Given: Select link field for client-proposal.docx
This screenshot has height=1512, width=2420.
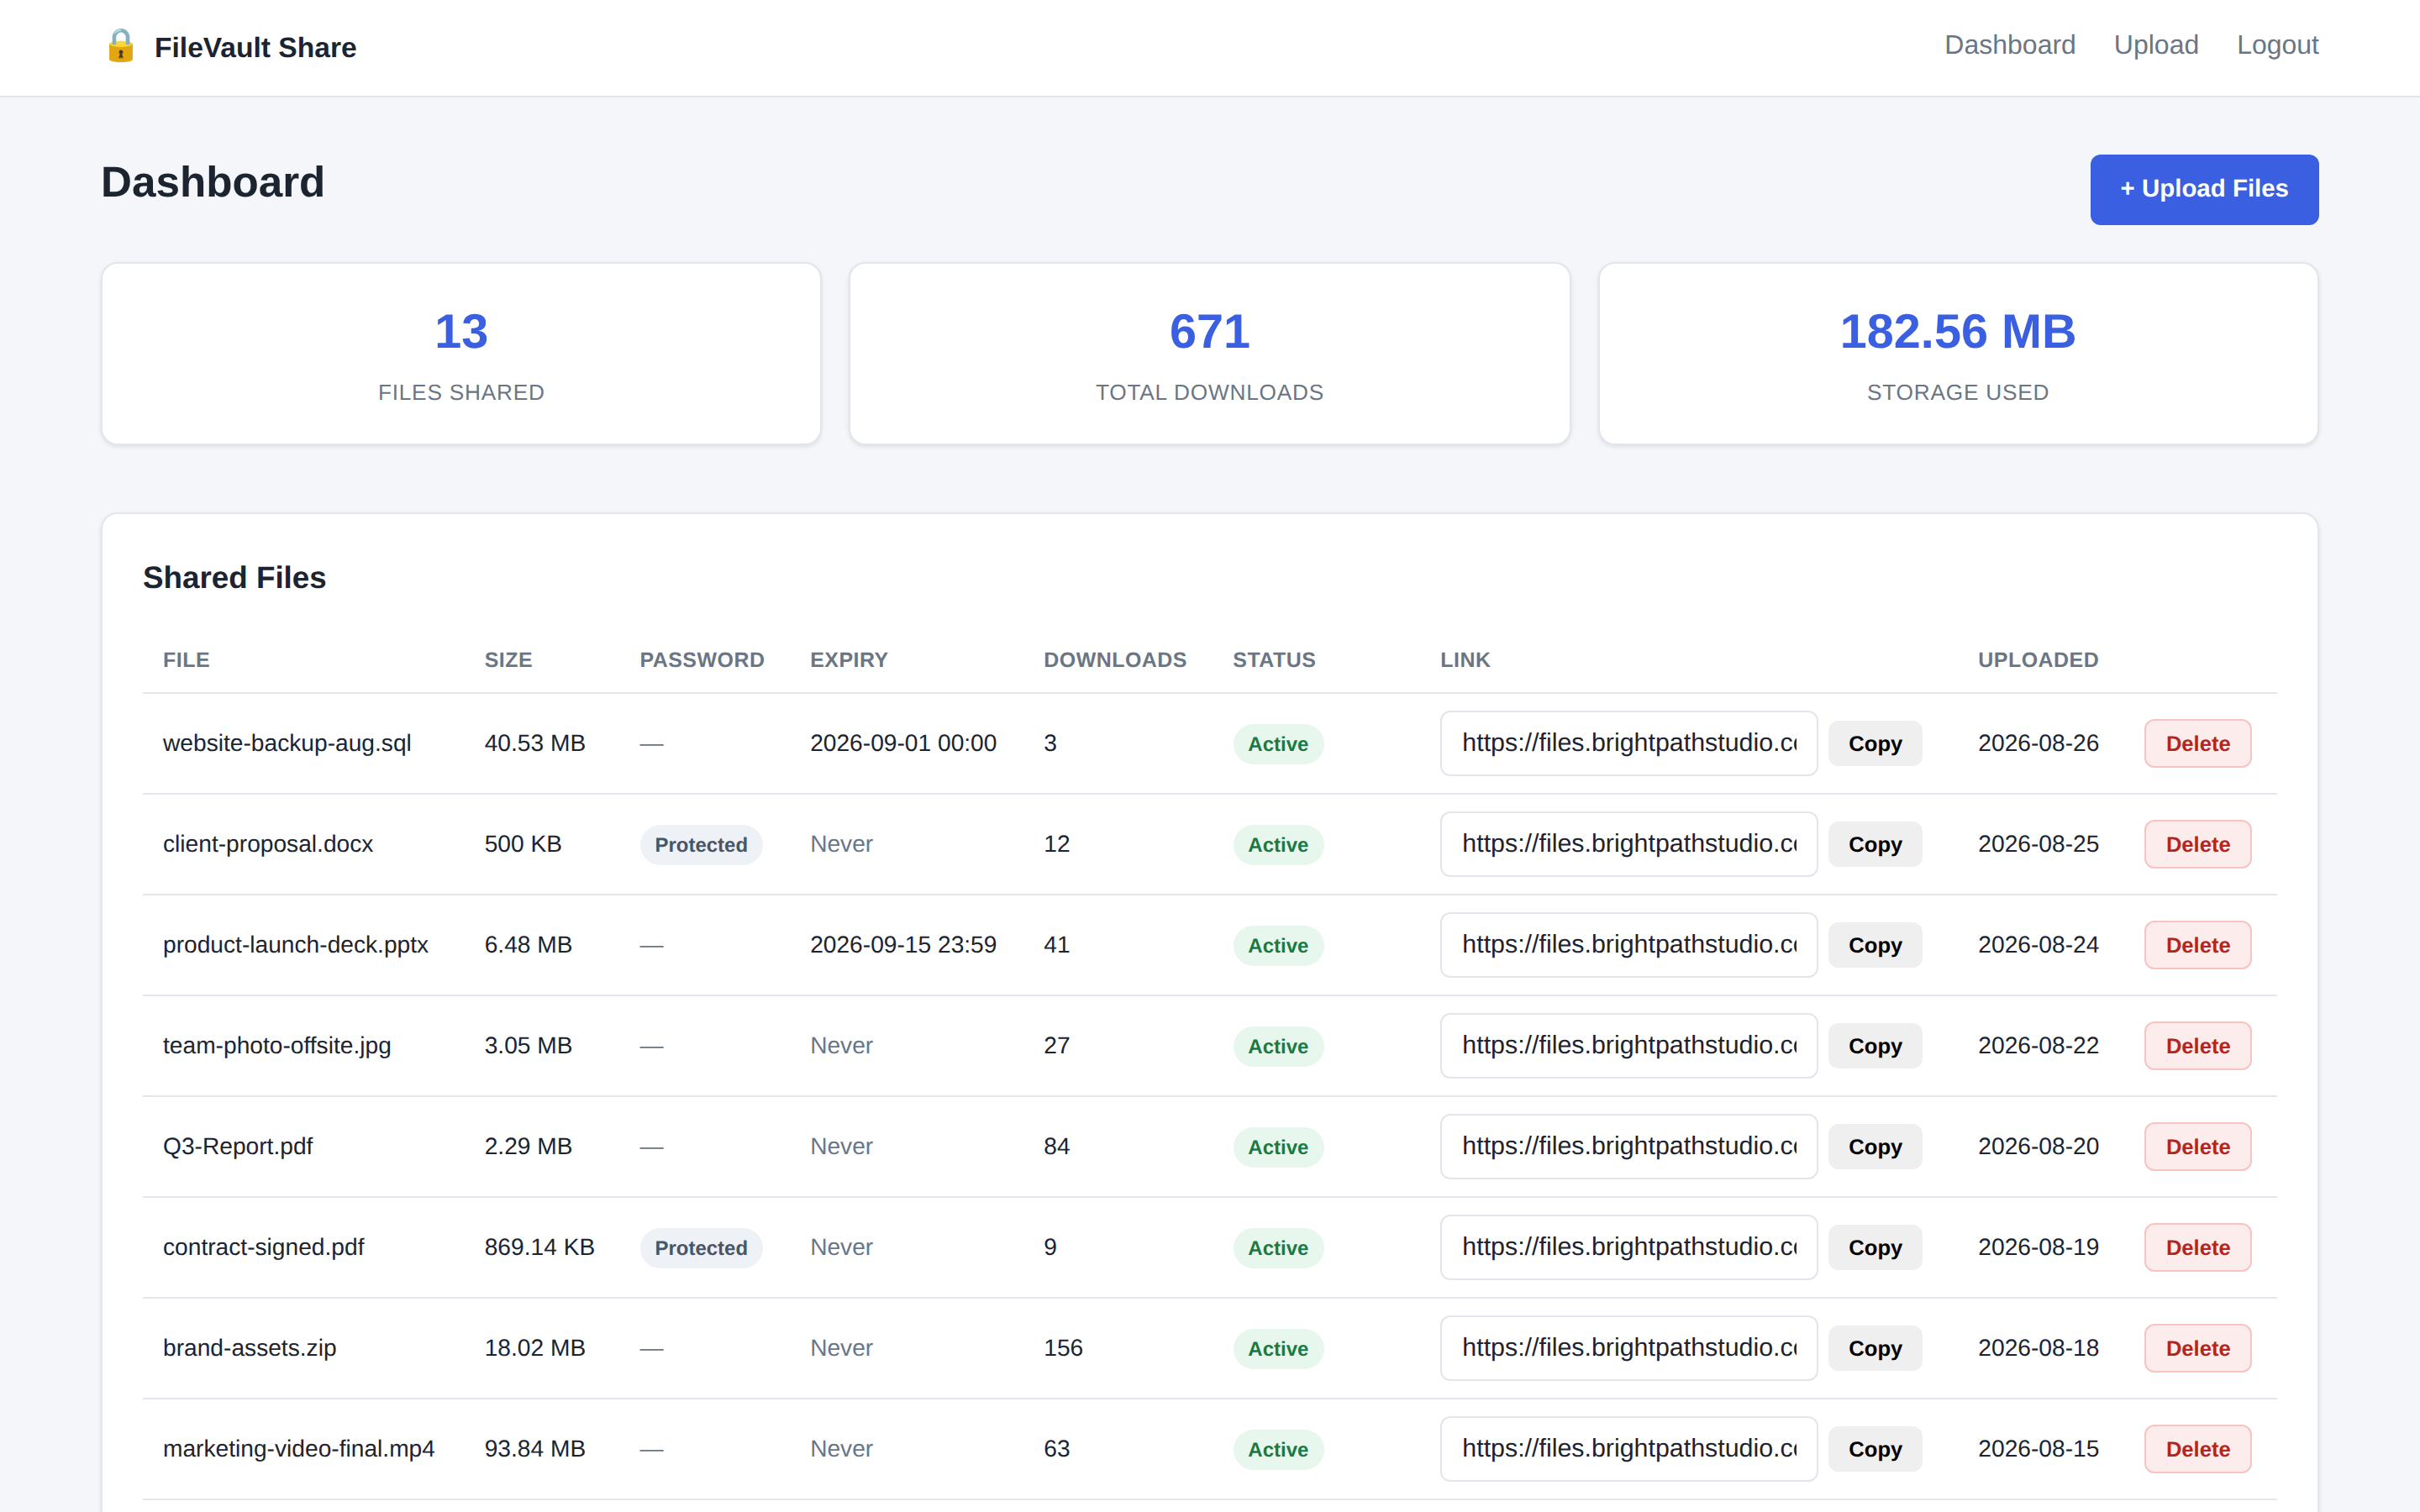Looking at the screenshot, I should (1628, 844).
